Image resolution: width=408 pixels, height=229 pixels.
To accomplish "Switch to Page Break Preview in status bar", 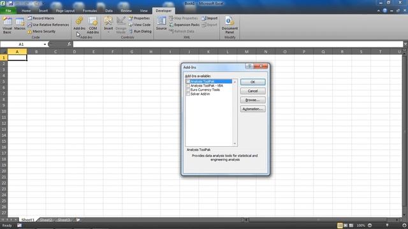I will 351,226.
